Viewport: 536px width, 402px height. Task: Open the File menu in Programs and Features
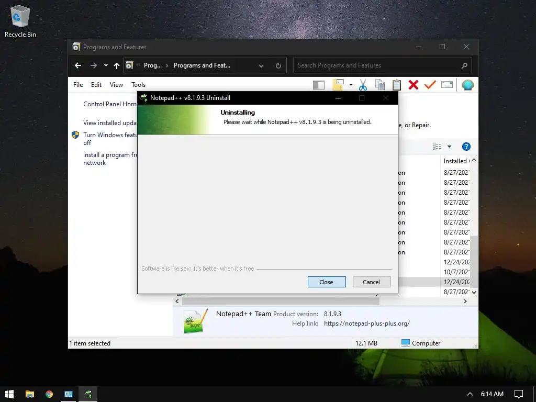[78, 84]
